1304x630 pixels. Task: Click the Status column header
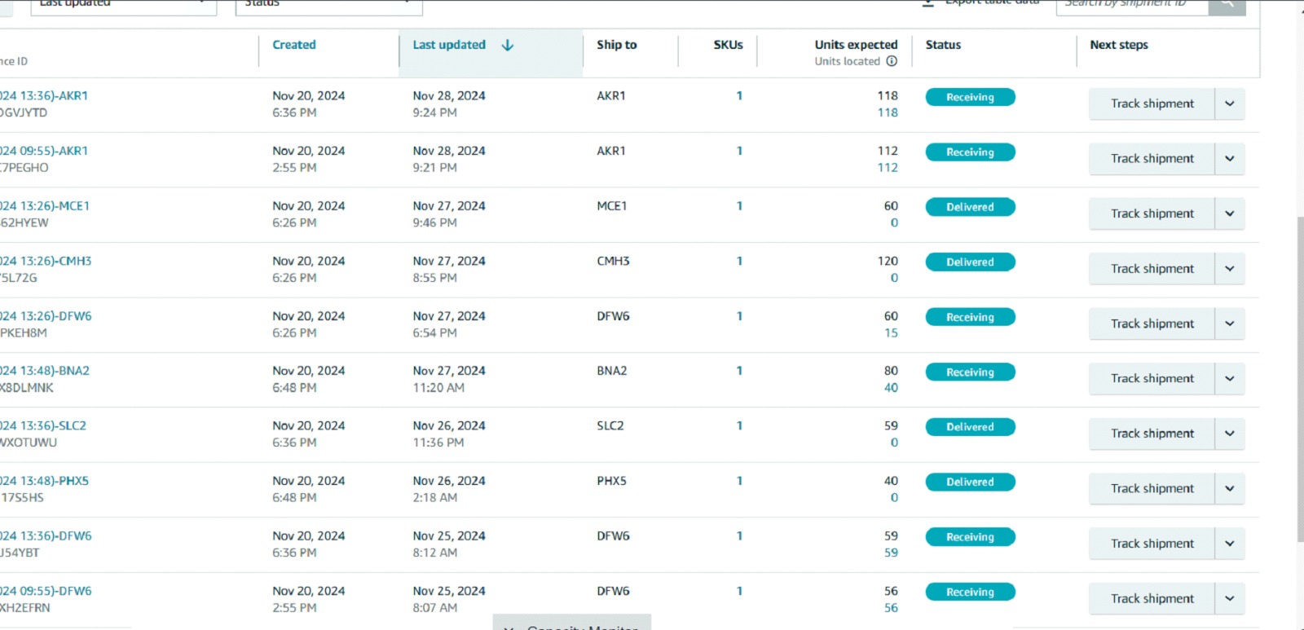[x=943, y=45]
